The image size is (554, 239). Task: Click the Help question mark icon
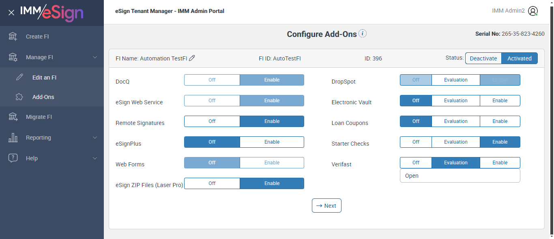pyautogui.click(x=13, y=158)
